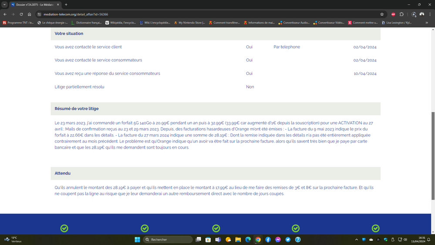Click the vertical page scrollbar thumb
435x245 pixels.
click(x=433, y=156)
